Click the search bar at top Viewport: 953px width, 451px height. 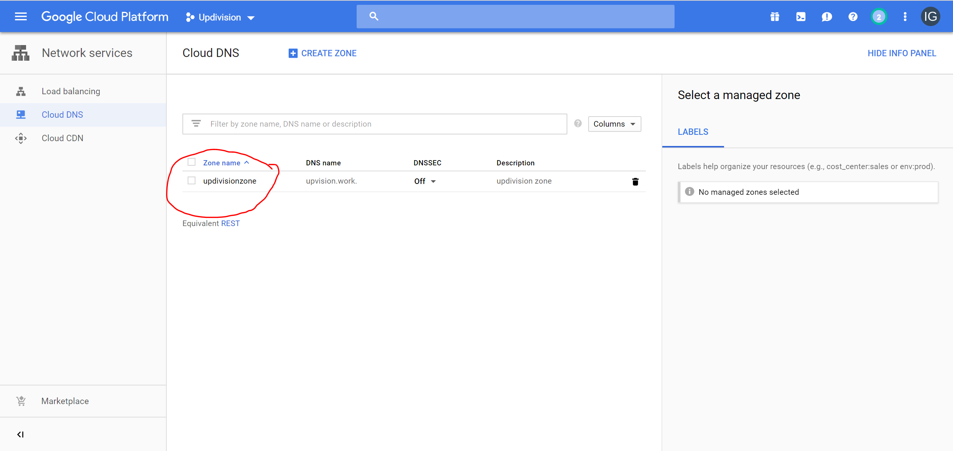(x=515, y=16)
